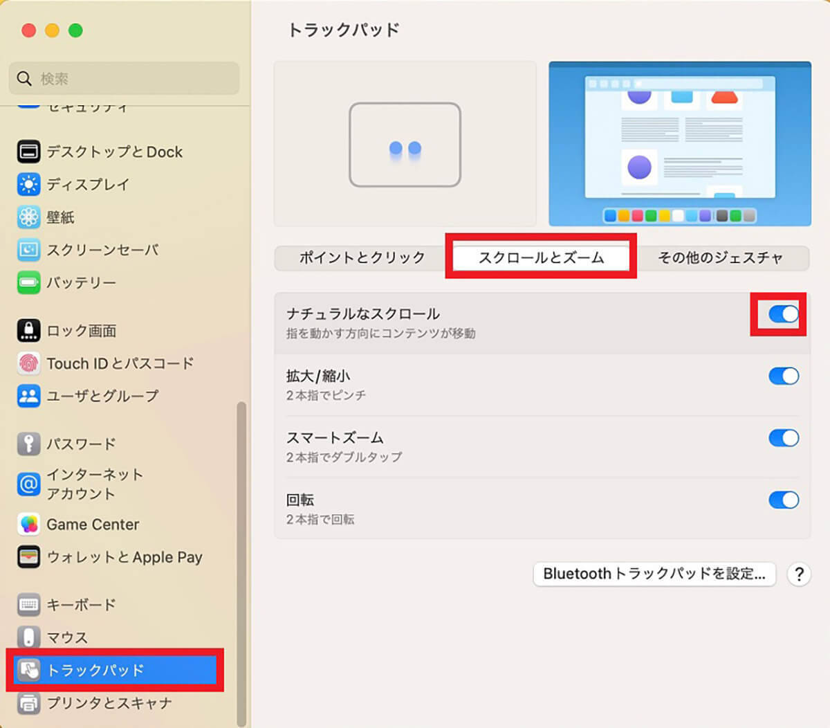Click the green zoom window button

click(x=75, y=30)
